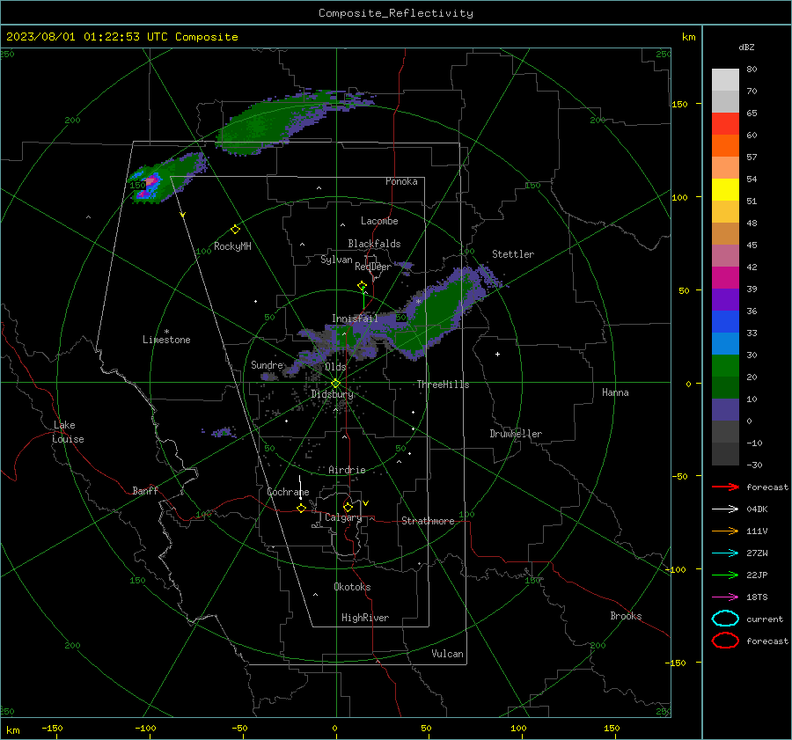Click the yellow diamond marker south of RedDeer
Screen dimensions: 792x740
pos(362,286)
